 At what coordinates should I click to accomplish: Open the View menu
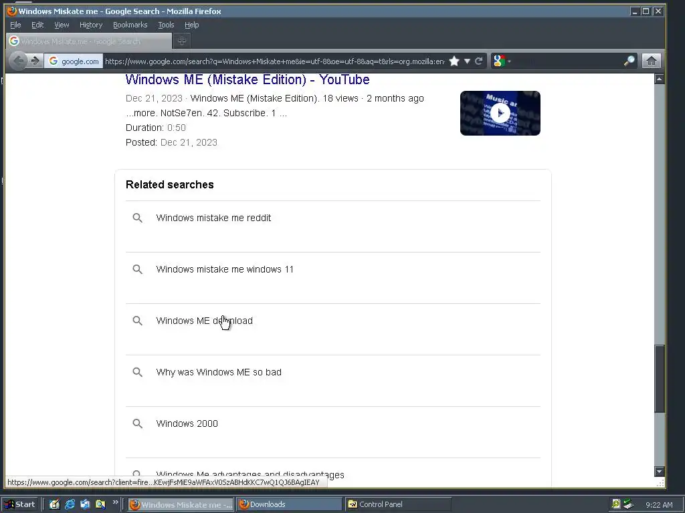click(62, 25)
